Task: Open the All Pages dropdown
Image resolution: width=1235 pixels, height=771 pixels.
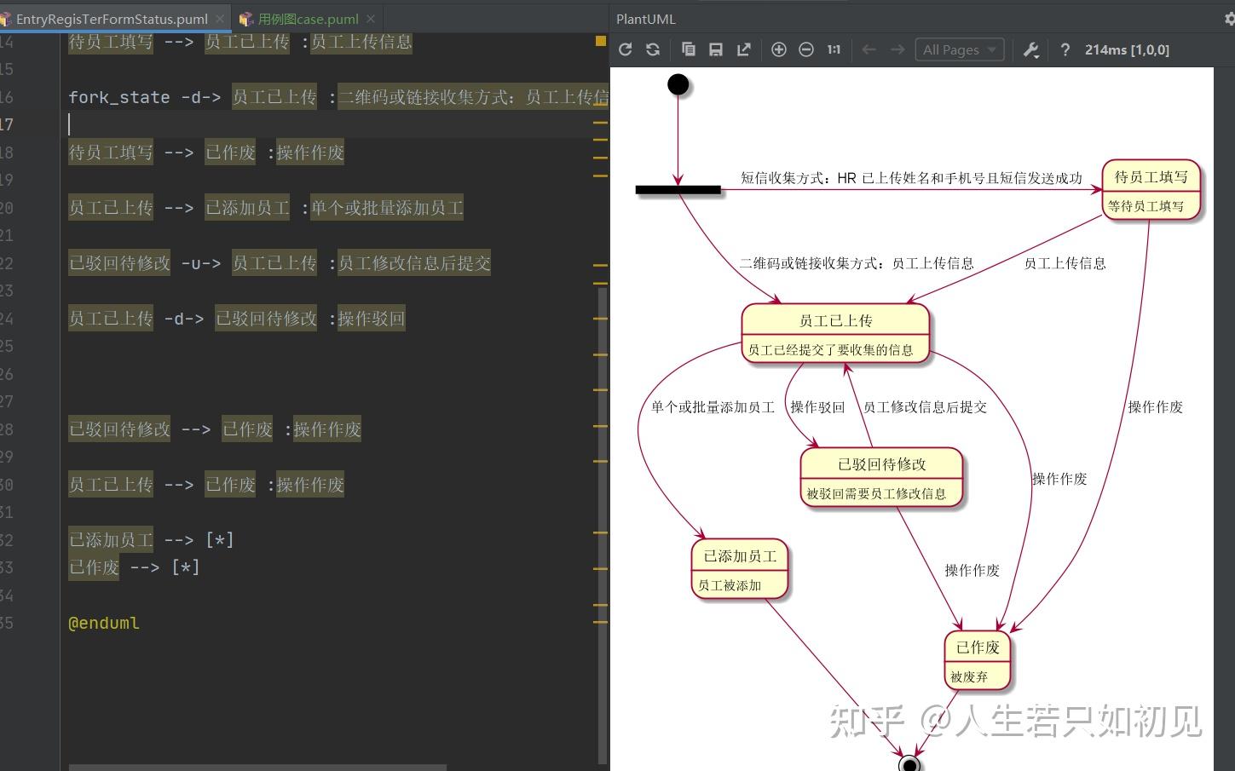Action: pos(959,49)
